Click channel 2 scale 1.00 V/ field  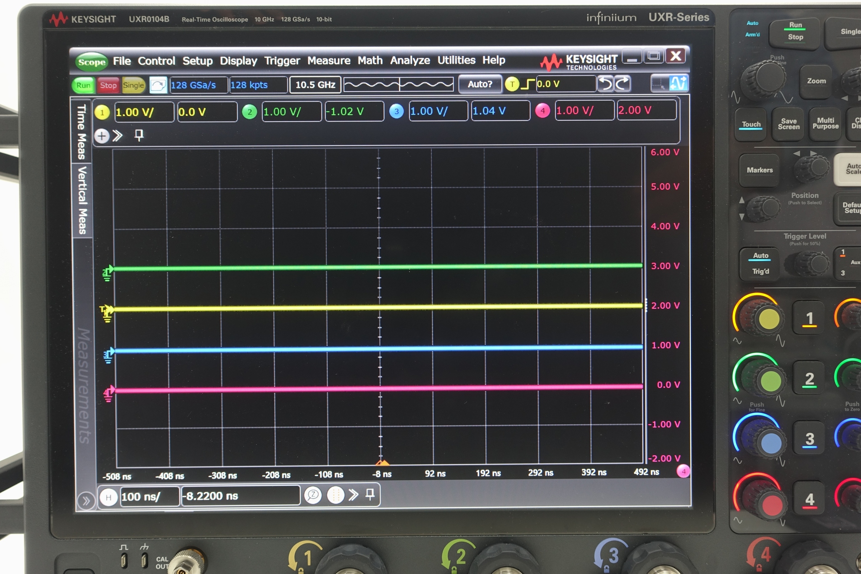coord(291,111)
